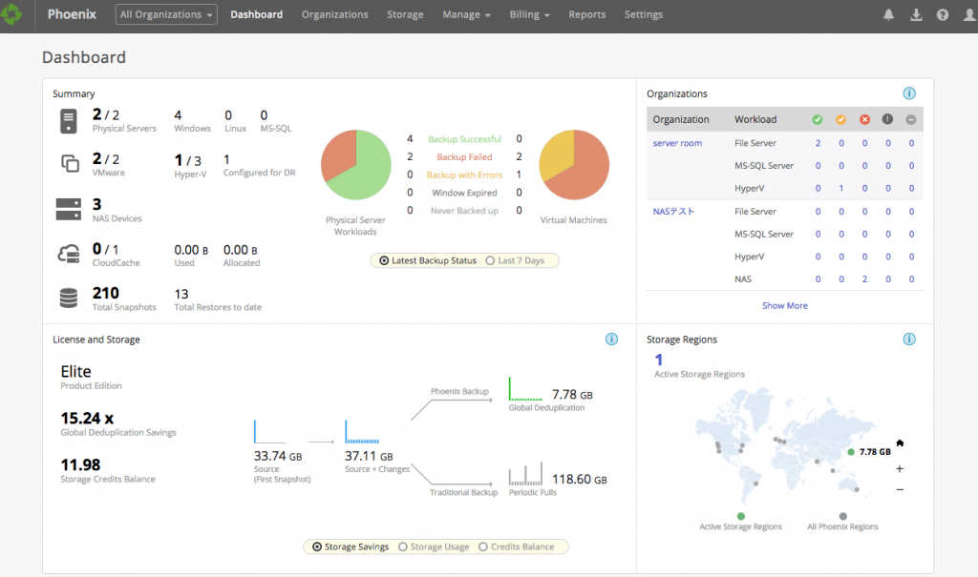Expand the Manage menu dropdown

466,14
